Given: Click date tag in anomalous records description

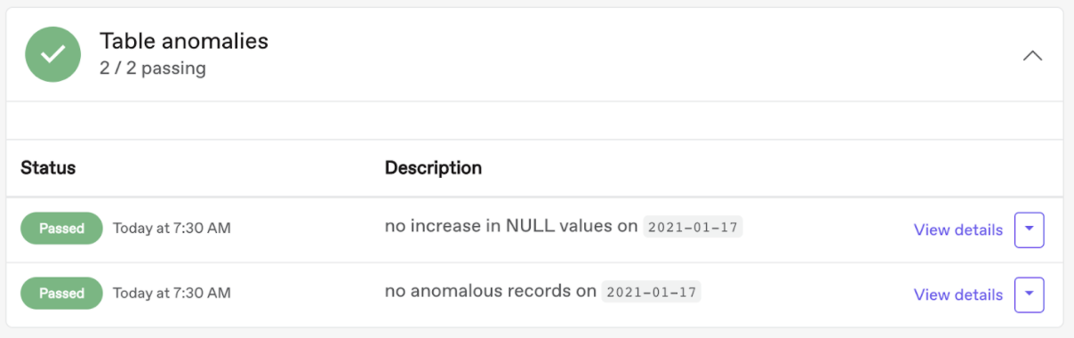Looking at the screenshot, I should [x=651, y=292].
